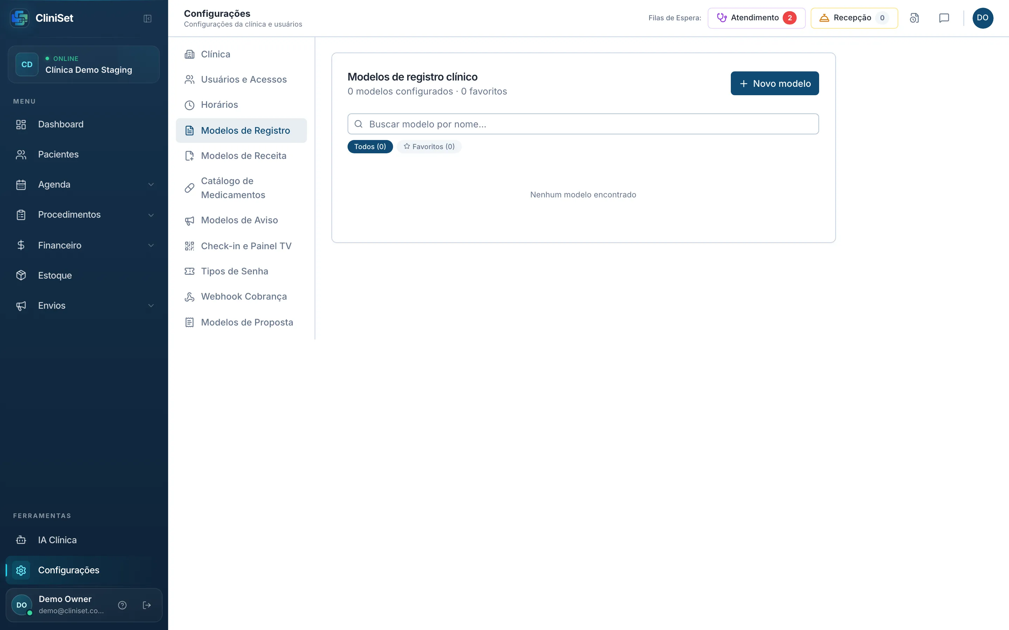The height and width of the screenshot is (630, 1009).
Task: Click the IA Clínica robot icon
Action: [21, 540]
